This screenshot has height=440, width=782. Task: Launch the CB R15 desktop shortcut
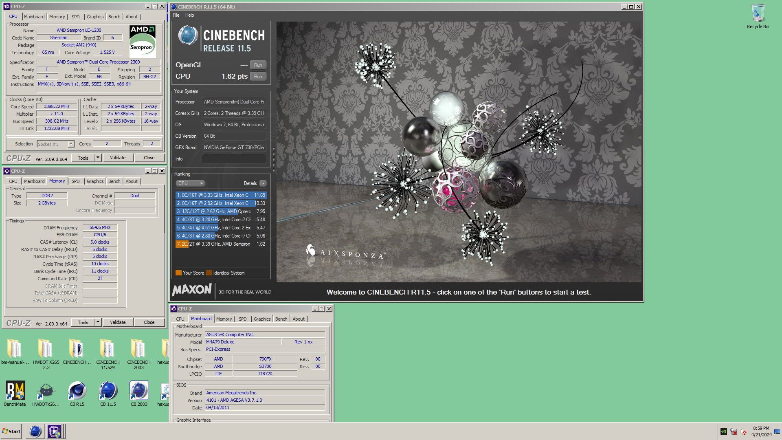[77, 393]
